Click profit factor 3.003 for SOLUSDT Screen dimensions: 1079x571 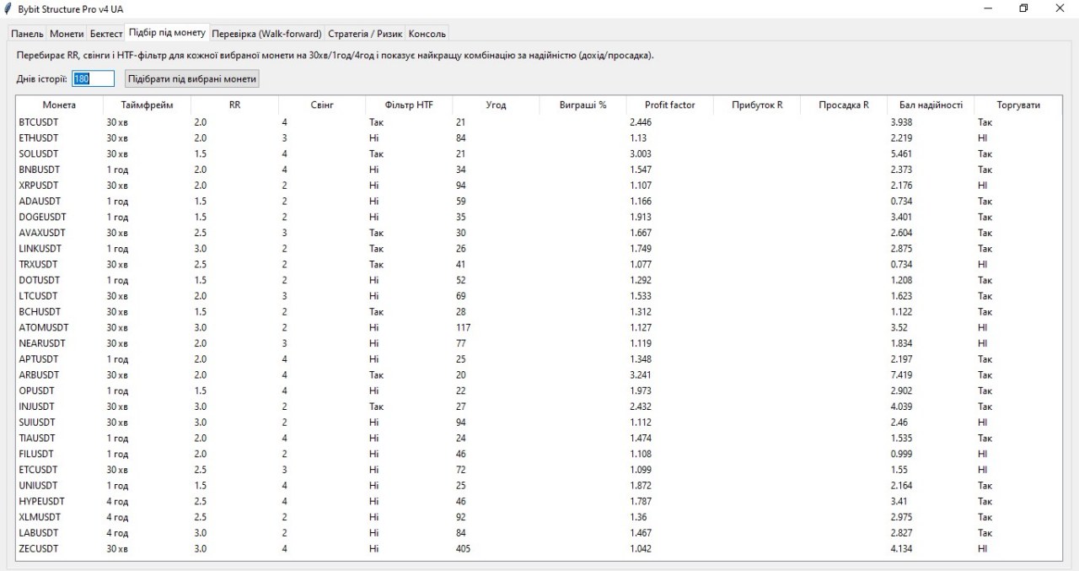(641, 154)
